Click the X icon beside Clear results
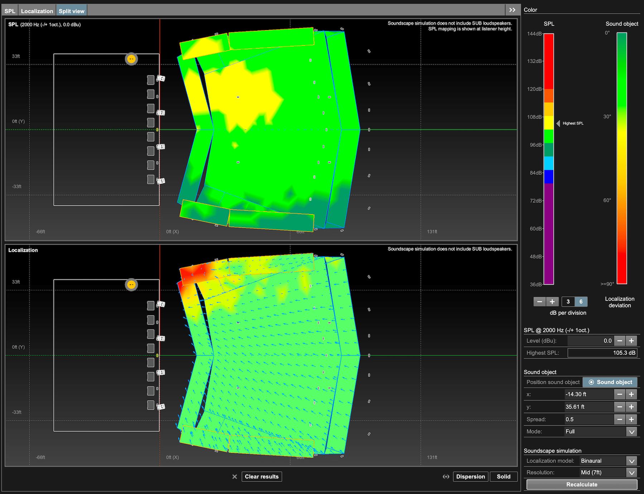Image resolution: width=644 pixels, height=494 pixels. point(235,476)
